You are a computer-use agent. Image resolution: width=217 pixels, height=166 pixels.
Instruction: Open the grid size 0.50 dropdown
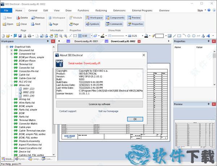point(92,36)
